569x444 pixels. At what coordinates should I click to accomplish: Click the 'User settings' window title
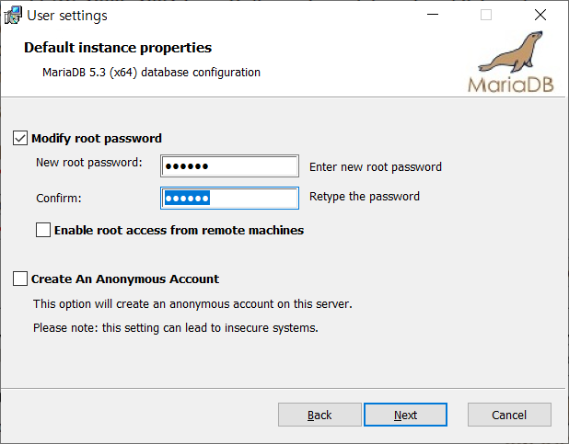[x=67, y=16]
